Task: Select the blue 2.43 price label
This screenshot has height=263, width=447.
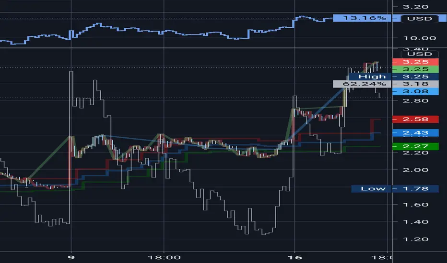Action: pos(415,133)
